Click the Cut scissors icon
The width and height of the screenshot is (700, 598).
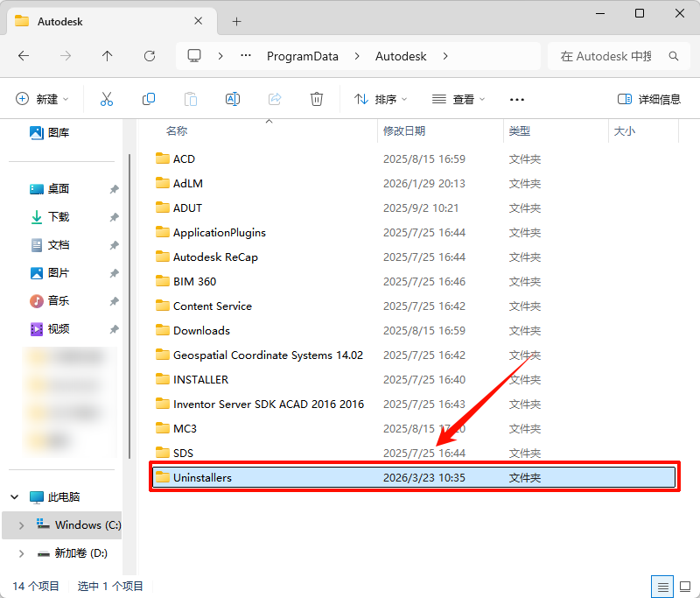(x=107, y=99)
